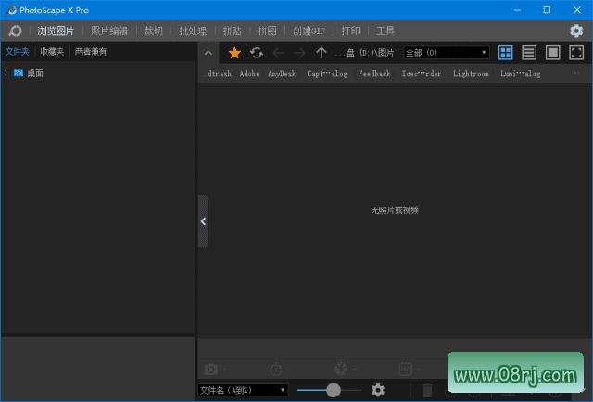The image size is (593, 402).
Task: Switch to thumbnail grid view
Action: [506, 53]
